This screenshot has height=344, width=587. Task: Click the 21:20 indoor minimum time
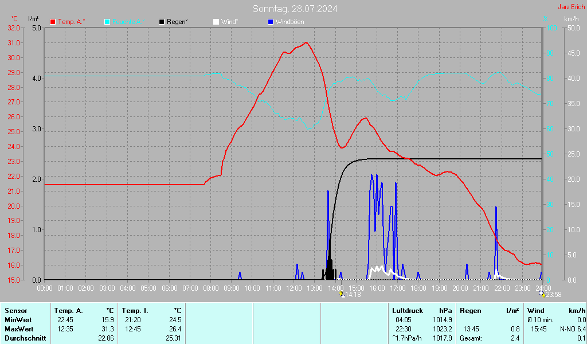[x=133, y=320]
